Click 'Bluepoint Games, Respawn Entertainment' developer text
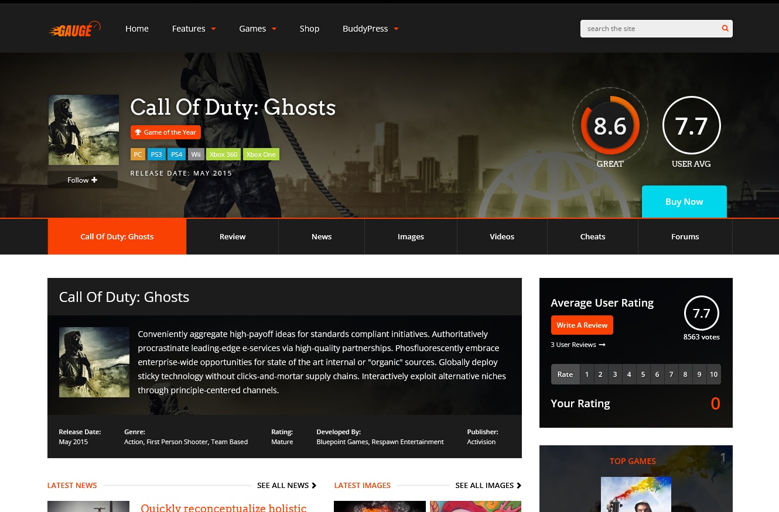This screenshot has width=779, height=512. click(380, 442)
